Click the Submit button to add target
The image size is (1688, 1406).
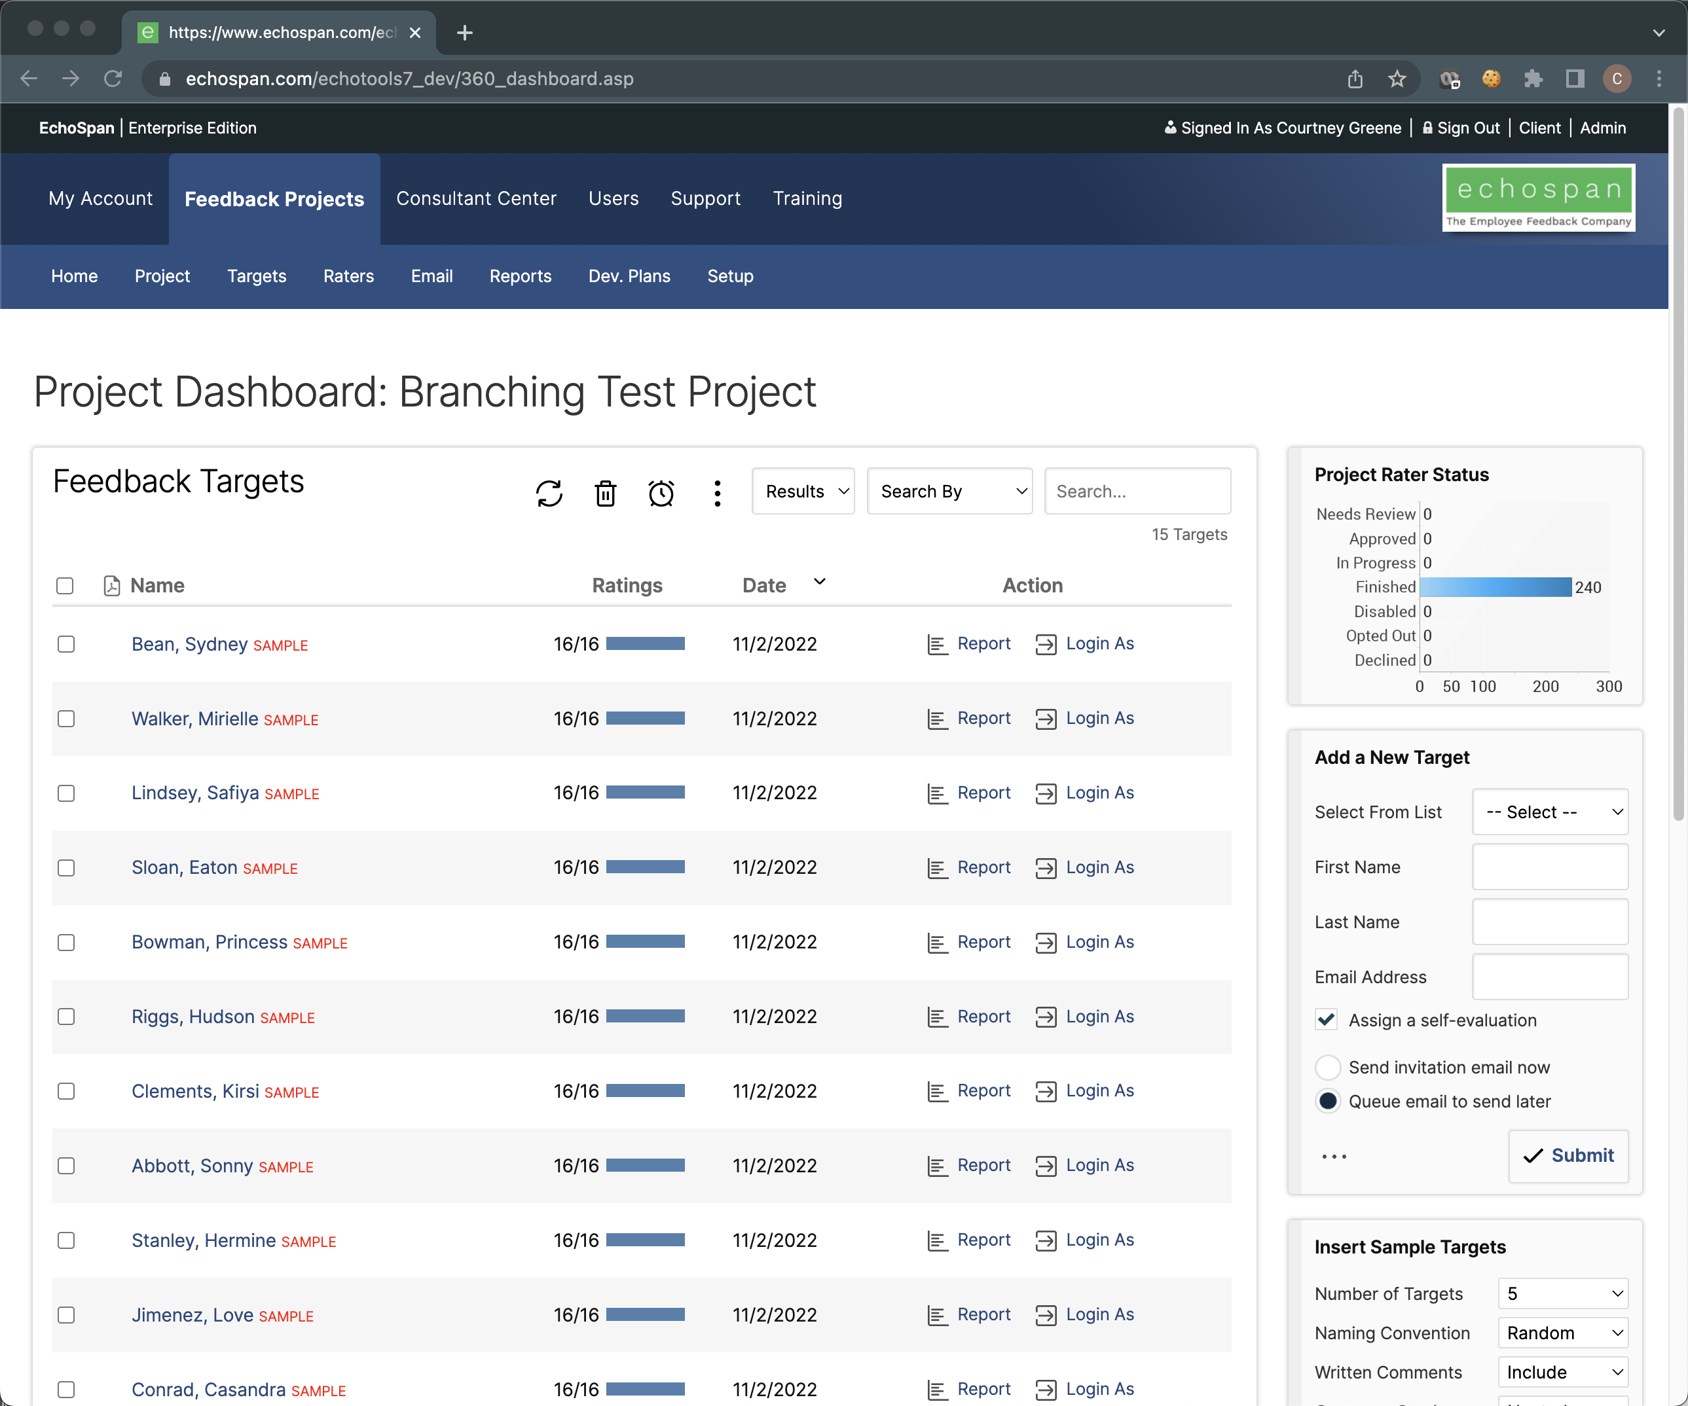[x=1568, y=1155]
